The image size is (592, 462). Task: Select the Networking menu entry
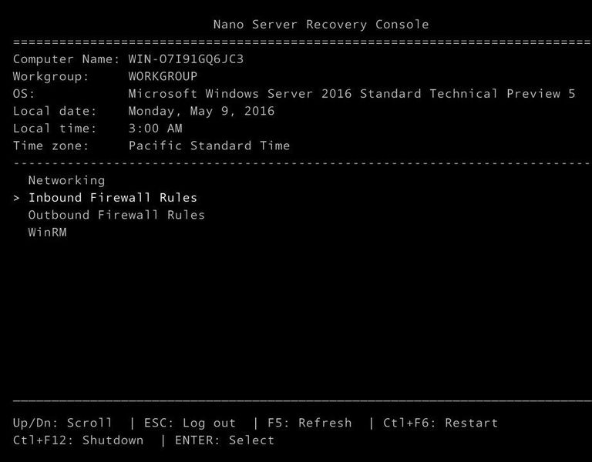(66, 180)
